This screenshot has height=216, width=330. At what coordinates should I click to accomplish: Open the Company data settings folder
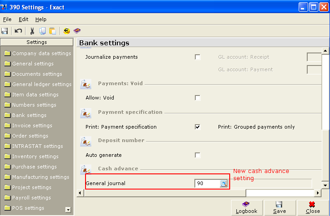tap(38, 53)
